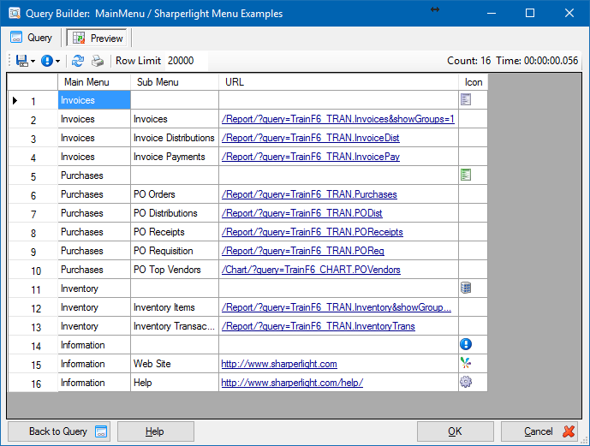
Task: Open the TRAN.Purchases report link
Action: click(x=309, y=194)
